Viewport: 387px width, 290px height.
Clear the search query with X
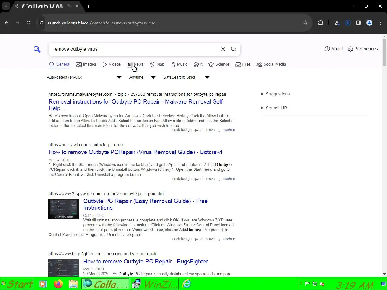(223, 49)
